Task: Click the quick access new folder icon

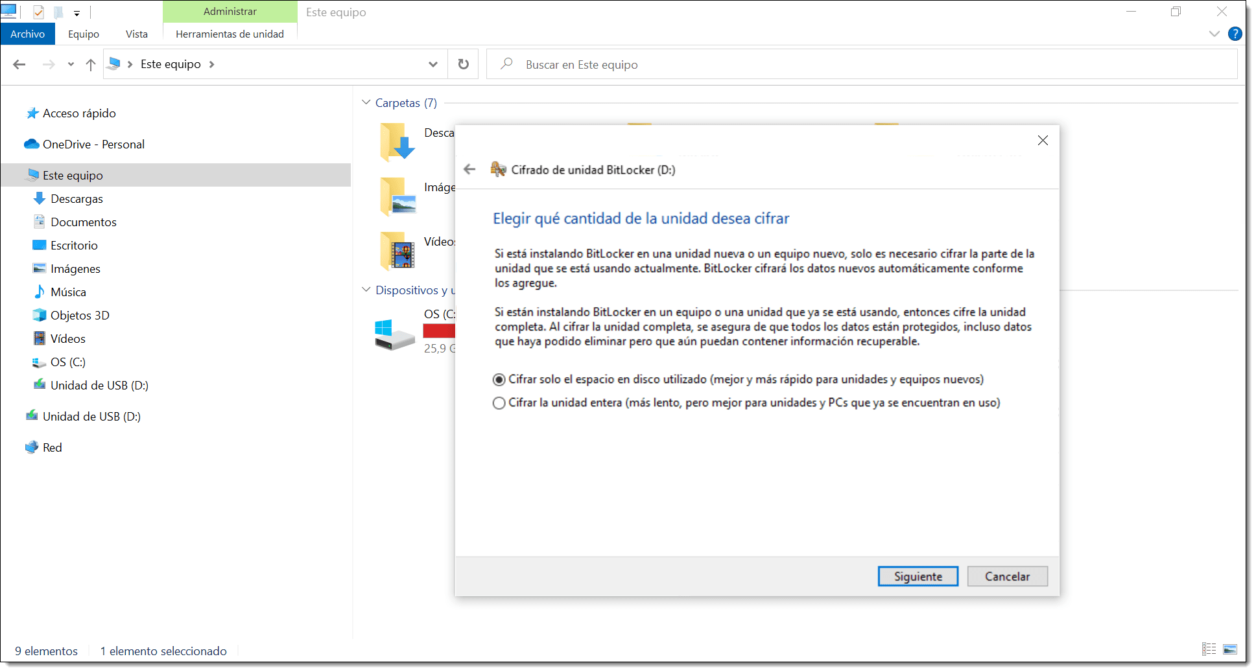Action: 58,12
